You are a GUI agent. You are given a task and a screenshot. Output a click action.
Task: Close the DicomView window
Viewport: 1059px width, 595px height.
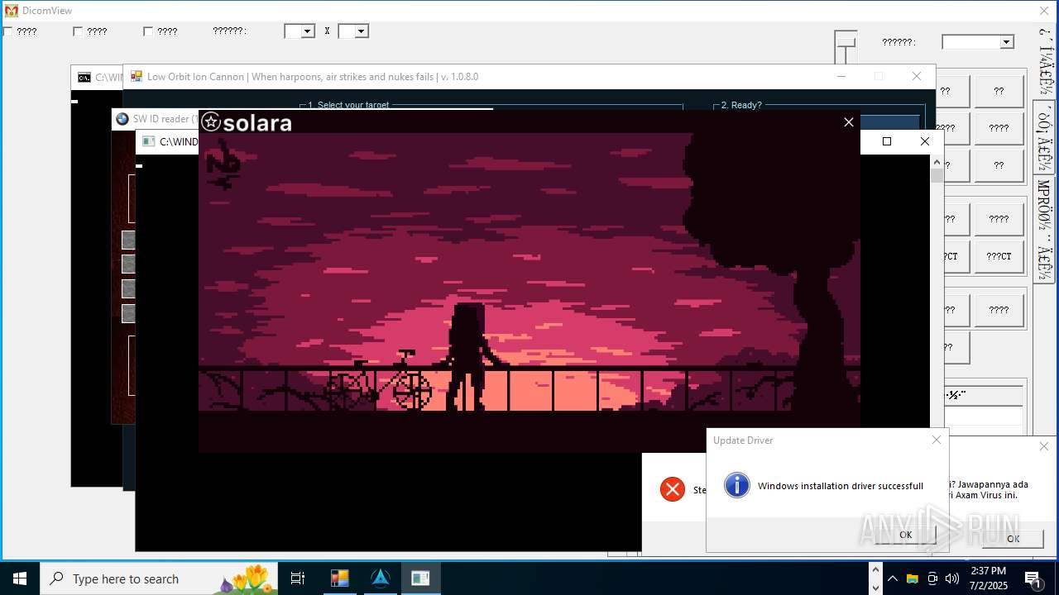point(1044,11)
